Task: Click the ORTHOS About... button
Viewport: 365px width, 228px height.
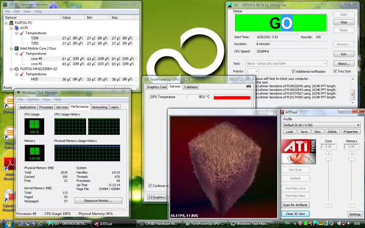Action: pos(344,64)
